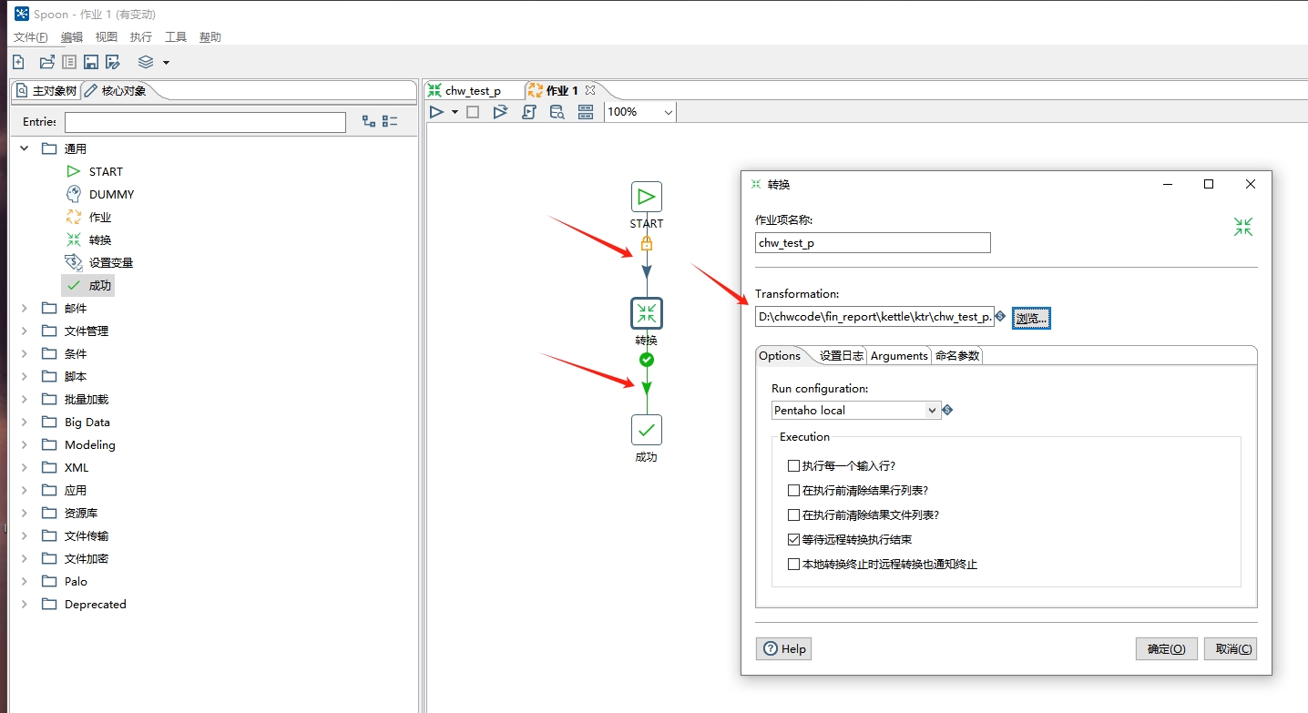Enable 执行每一个输入行 checkbox
The width and height of the screenshot is (1308, 713).
pyautogui.click(x=793, y=465)
